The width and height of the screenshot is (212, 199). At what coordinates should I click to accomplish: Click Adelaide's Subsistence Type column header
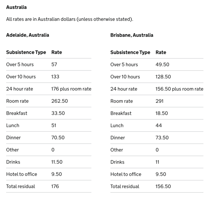(26, 52)
